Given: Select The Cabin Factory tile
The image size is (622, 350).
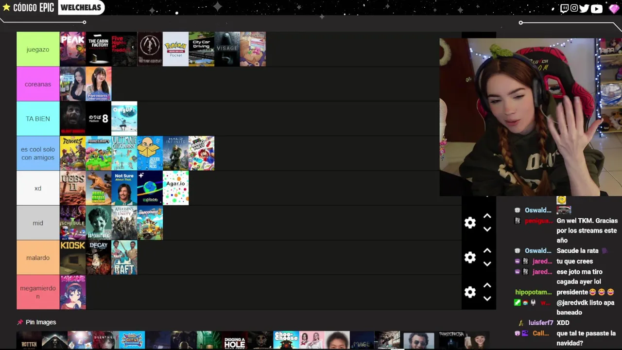Looking at the screenshot, I should click(x=99, y=49).
